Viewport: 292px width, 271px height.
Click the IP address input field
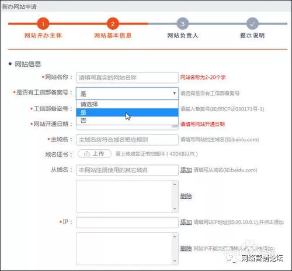coord(127,222)
